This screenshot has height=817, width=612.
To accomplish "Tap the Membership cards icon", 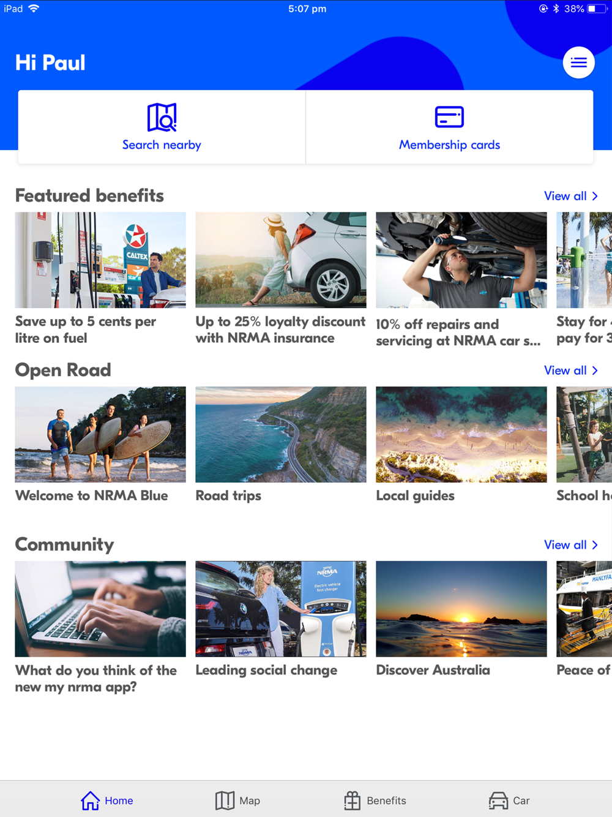I will 449,116.
